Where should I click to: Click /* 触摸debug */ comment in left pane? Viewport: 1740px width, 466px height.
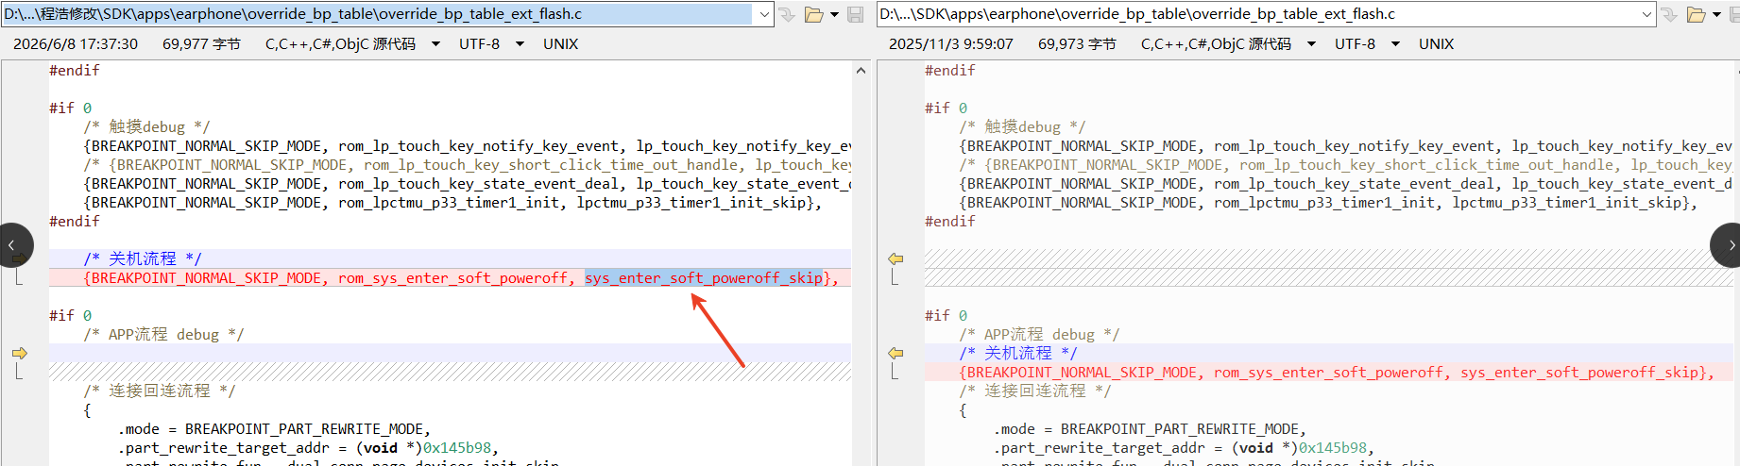[146, 126]
